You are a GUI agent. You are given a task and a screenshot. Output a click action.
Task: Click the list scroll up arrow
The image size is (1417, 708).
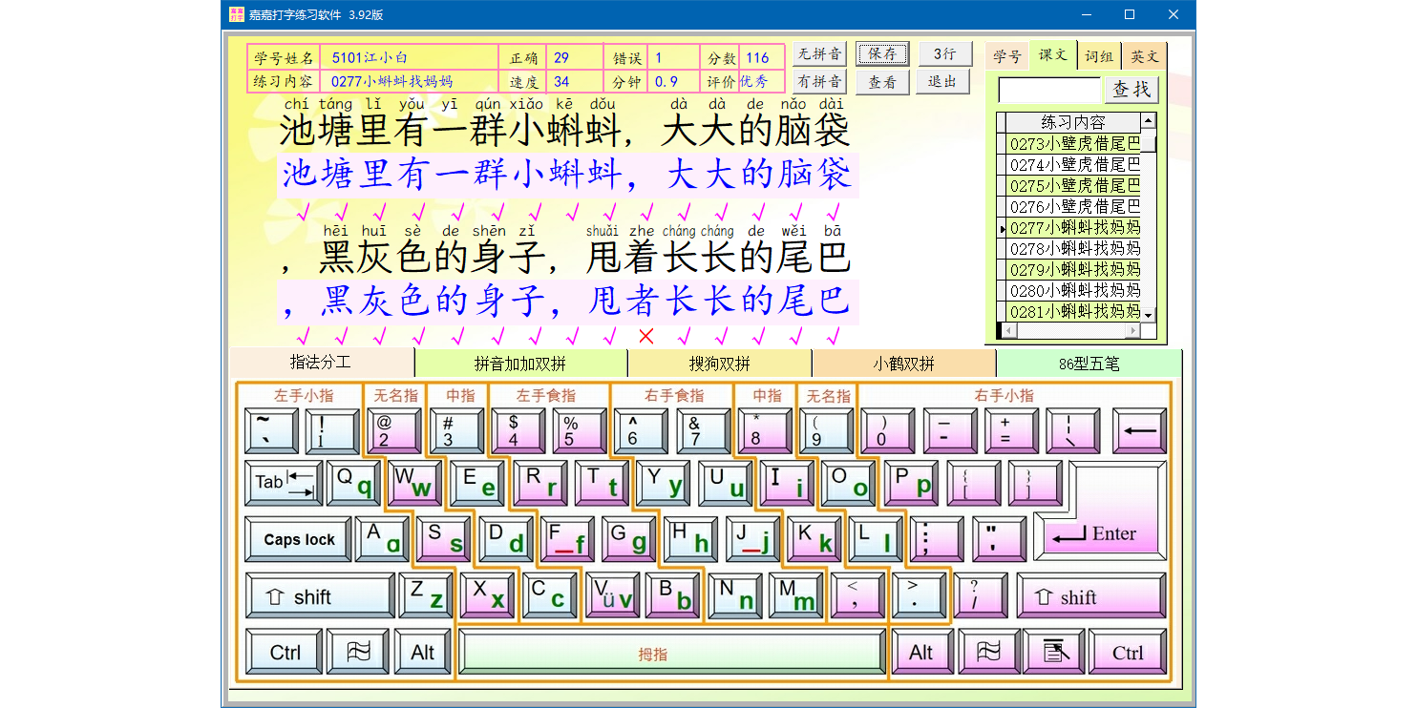(x=1149, y=120)
